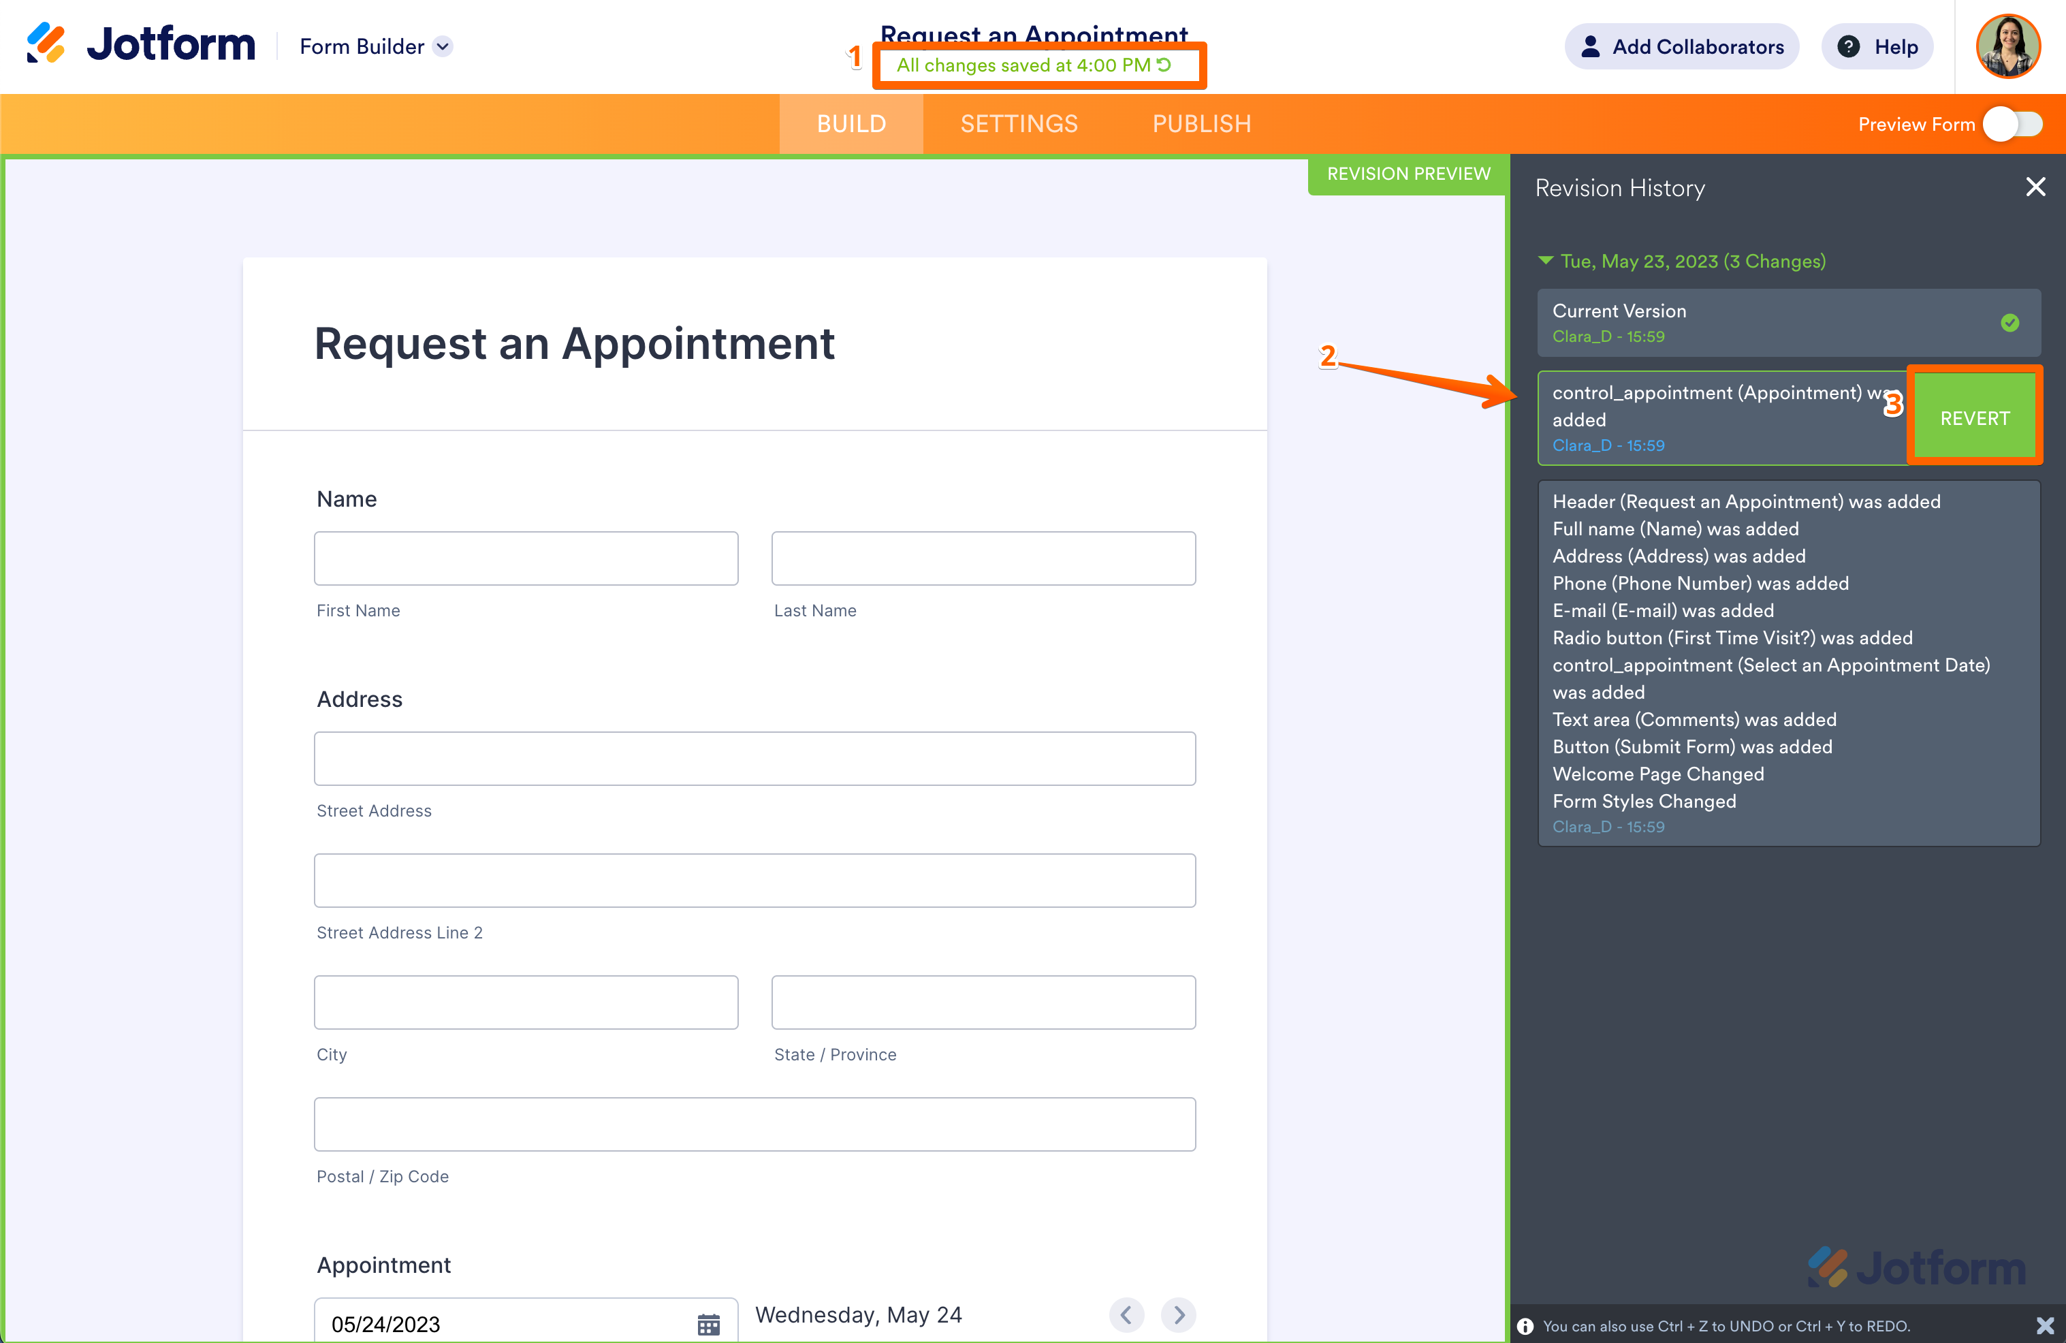Viewport: 2066px width, 1343px height.
Task: Toggle the Preview Form switch
Action: (2013, 124)
